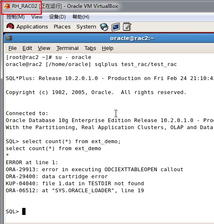Open the 控制(M) VirtualBox menu

tap(15, 17)
